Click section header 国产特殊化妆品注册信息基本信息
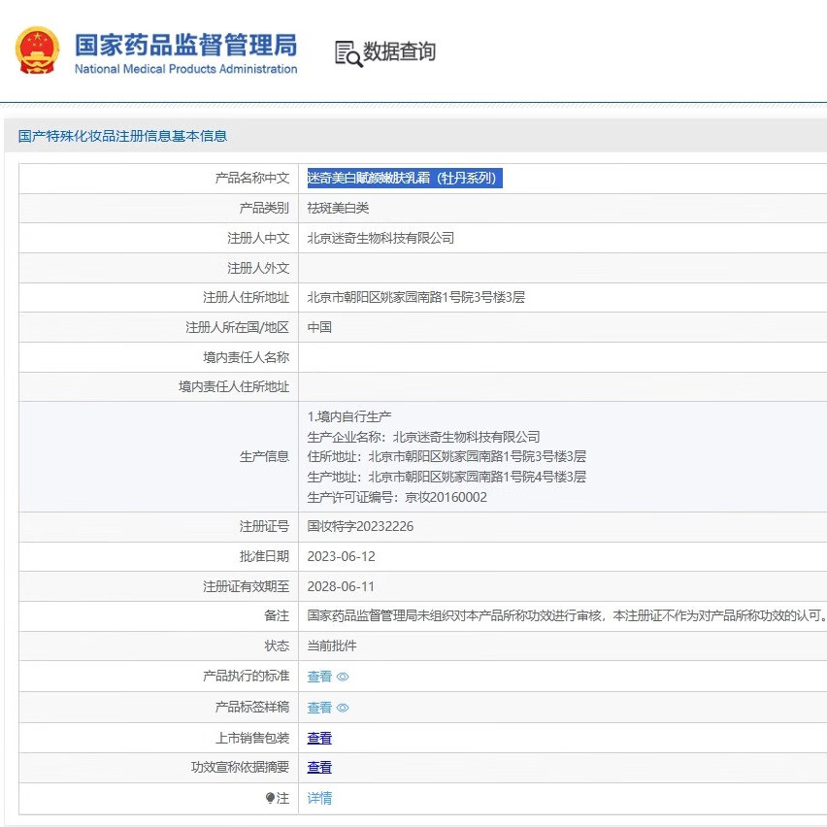The image size is (827, 827). [123, 136]
